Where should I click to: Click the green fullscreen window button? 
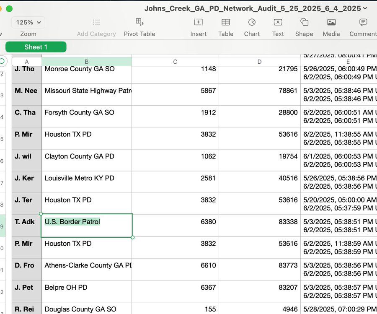(9, 9)
